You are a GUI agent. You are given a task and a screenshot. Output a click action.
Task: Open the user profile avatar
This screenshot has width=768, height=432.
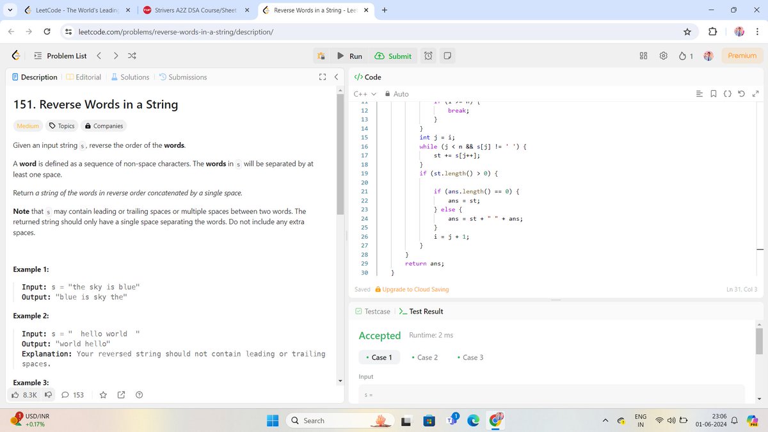708,56
